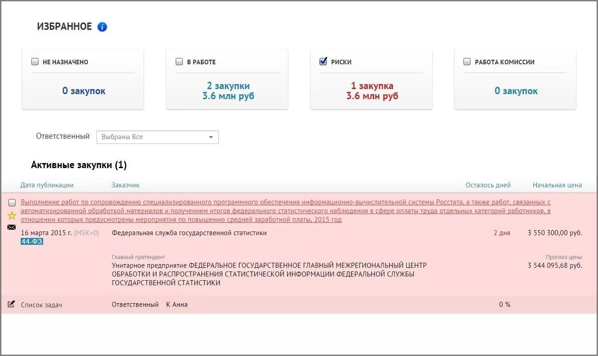
Task: Click the starting price 3 550 300,00 руб.
Action: pos(555,233)
